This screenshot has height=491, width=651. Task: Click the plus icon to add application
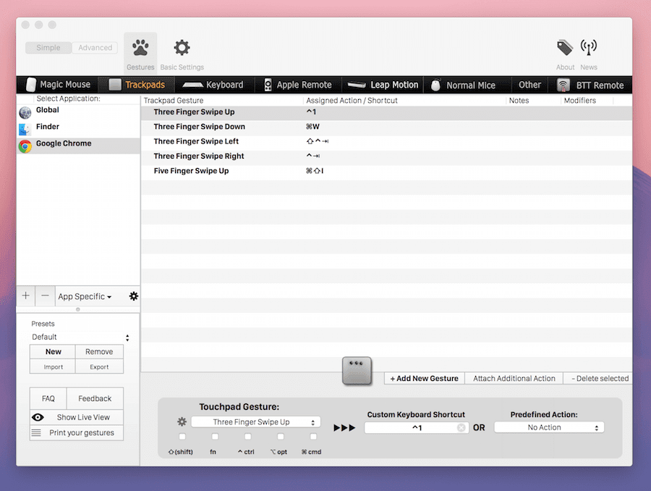click(x=26, y=296)
